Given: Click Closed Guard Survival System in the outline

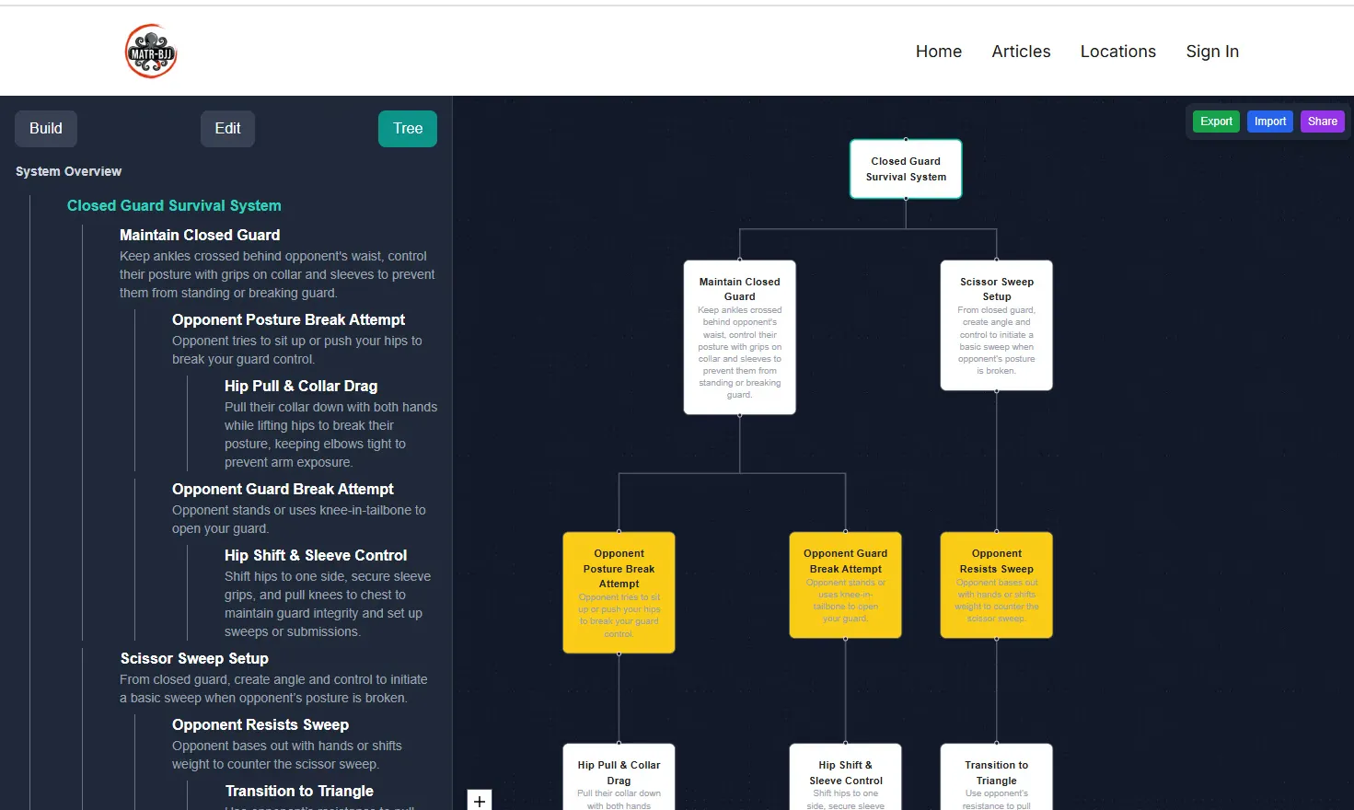Looking at the screenshot, I should (173, 205).
